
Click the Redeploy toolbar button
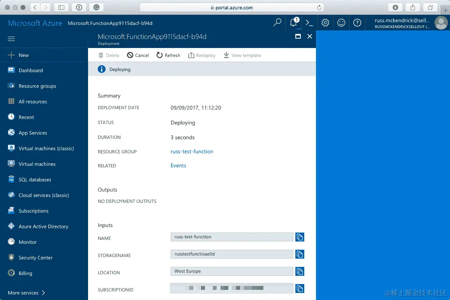202,55
